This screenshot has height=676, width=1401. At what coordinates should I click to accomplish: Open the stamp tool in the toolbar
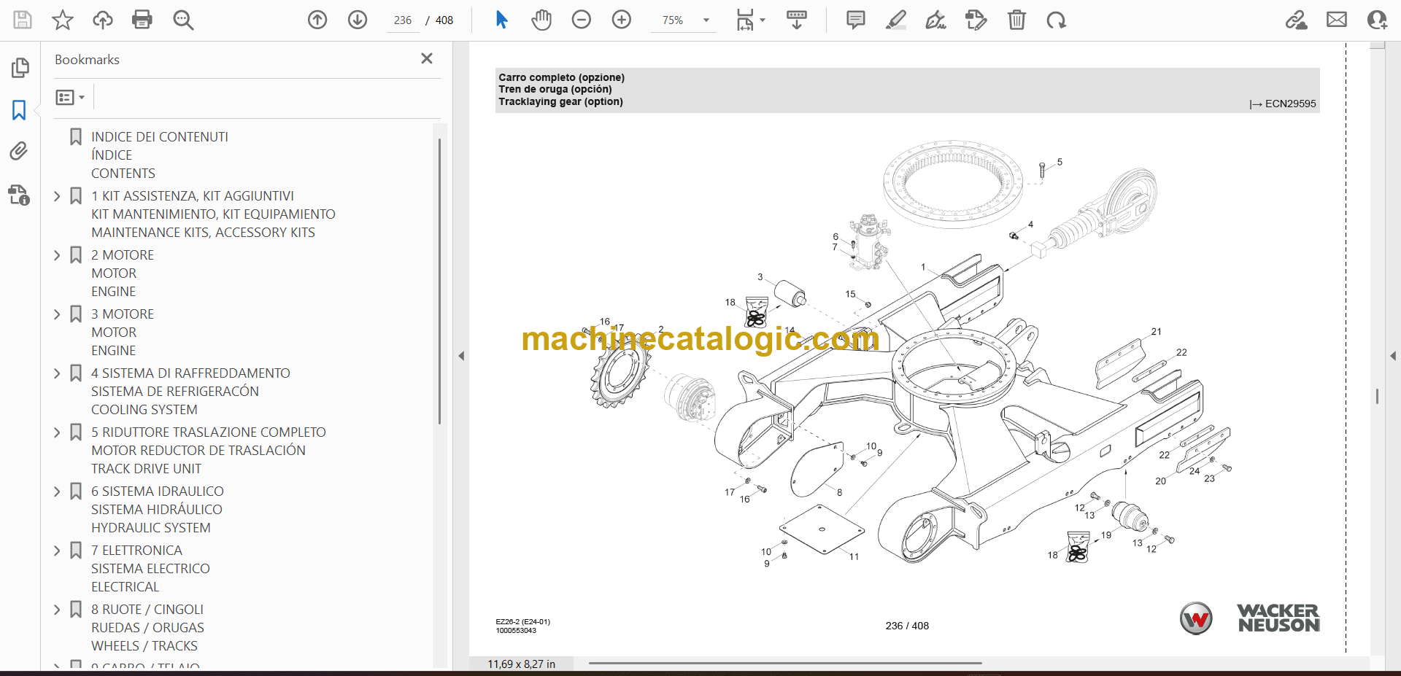(x=976, y=20)
